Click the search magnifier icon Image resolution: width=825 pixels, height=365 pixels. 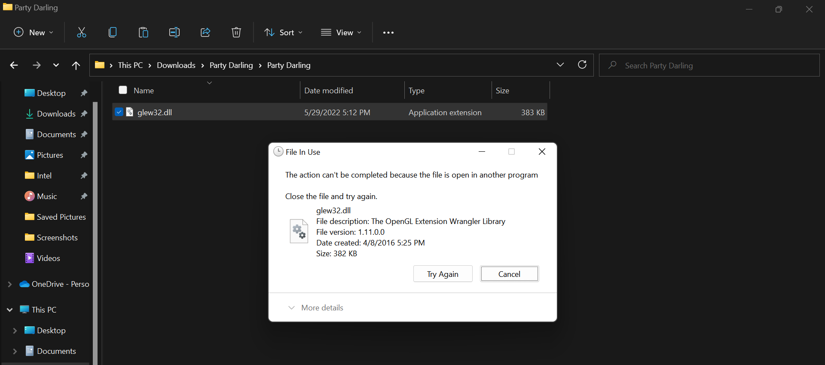pos(613,65)
